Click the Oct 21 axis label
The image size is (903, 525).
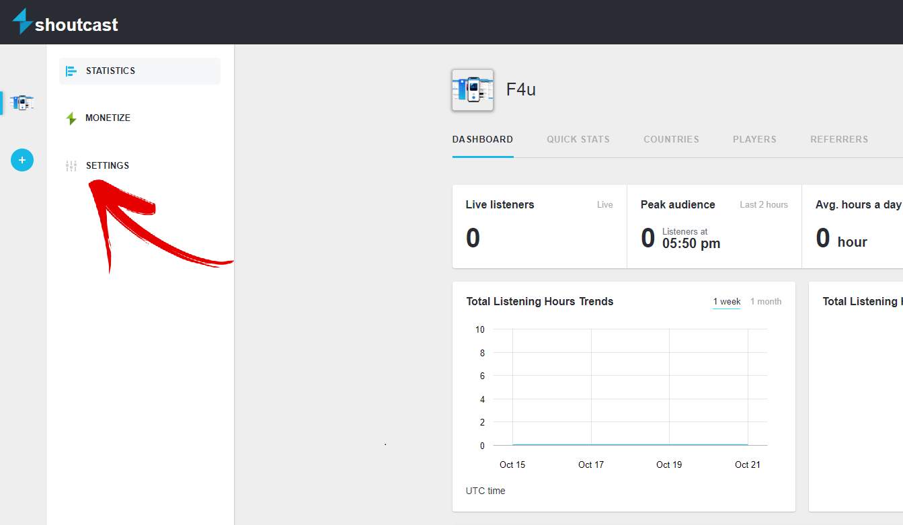748,465
